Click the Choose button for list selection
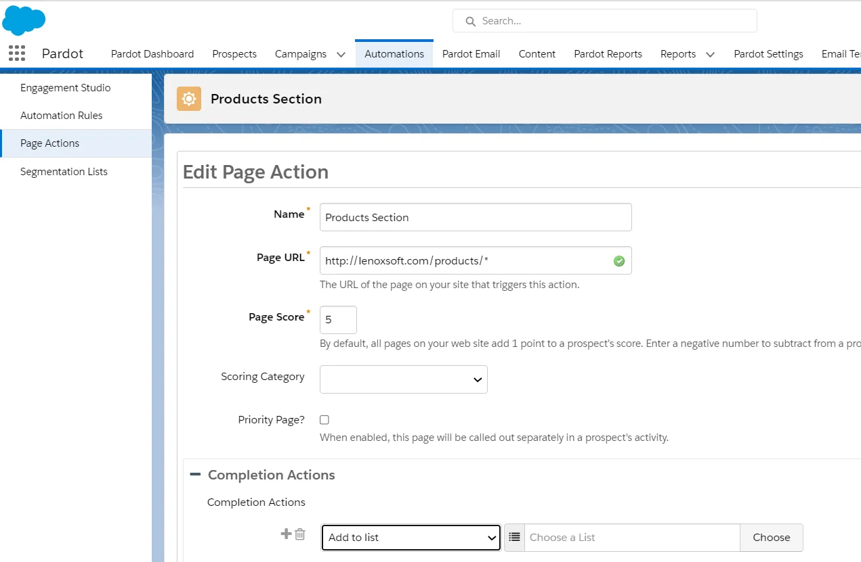 click(771, 537)
